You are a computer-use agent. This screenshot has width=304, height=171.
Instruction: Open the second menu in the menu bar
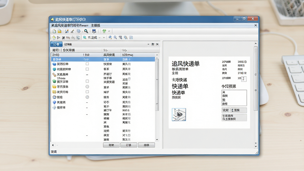click(x=96, y=26)
